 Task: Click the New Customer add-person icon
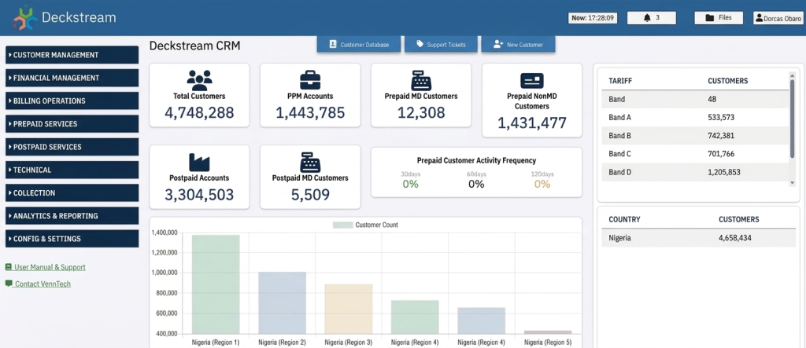pos(497,45)
